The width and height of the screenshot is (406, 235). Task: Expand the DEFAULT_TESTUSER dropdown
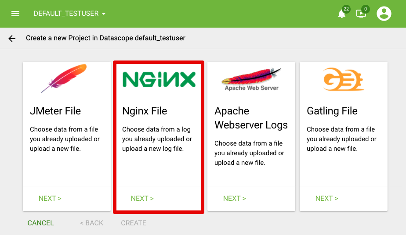[70, 14]
